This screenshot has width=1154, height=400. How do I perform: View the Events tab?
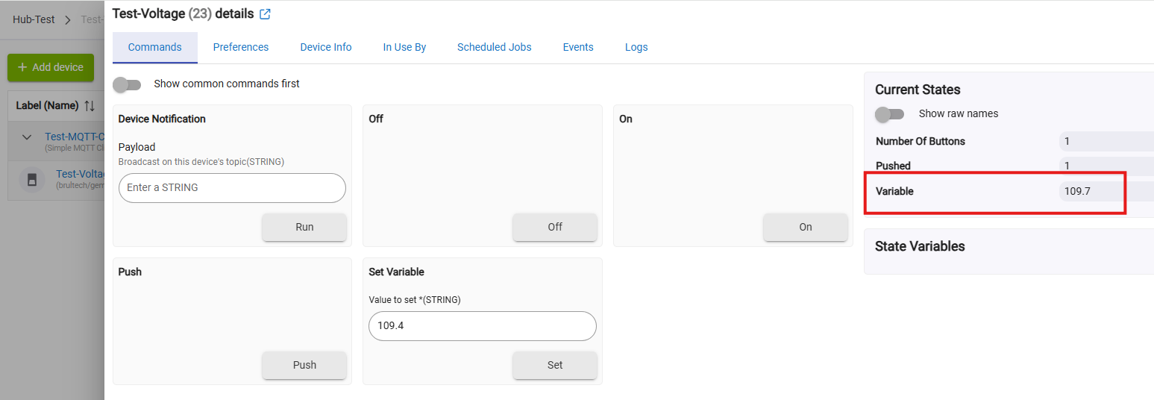coord(578,47)
